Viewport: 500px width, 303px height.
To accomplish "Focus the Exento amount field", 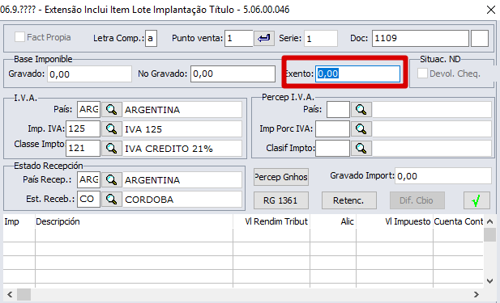I will (x=358, y=74).
